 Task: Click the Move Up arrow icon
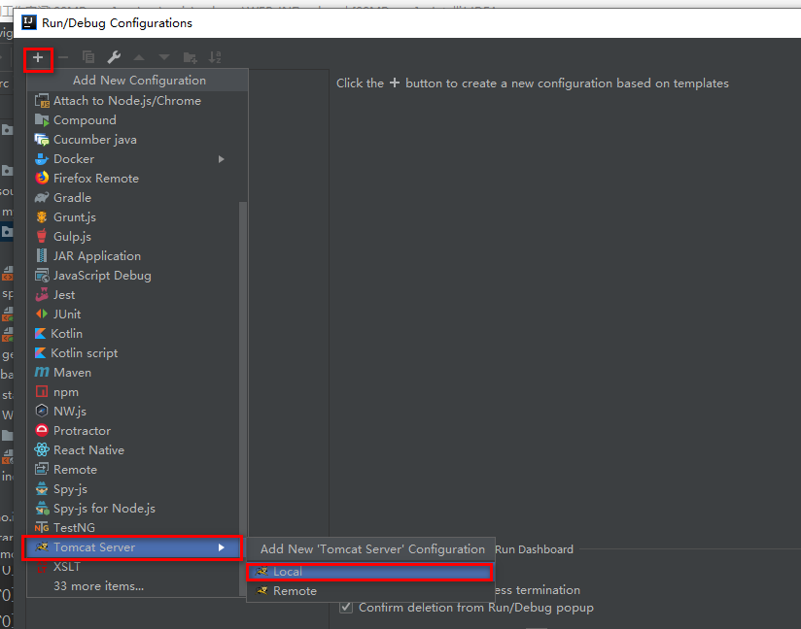tap(139, 57)
